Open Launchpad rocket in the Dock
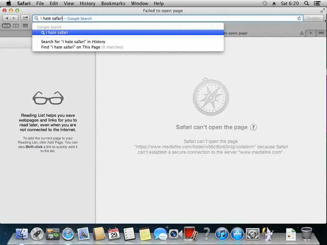Viewport: 327px width, 245px height. click(x=37, y=234)
